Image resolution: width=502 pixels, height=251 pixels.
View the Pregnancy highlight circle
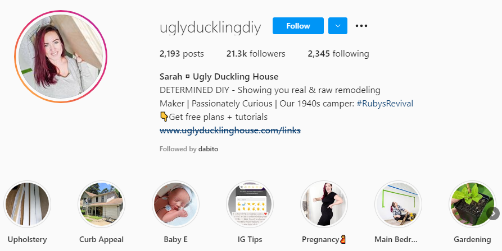click(324, 204)
